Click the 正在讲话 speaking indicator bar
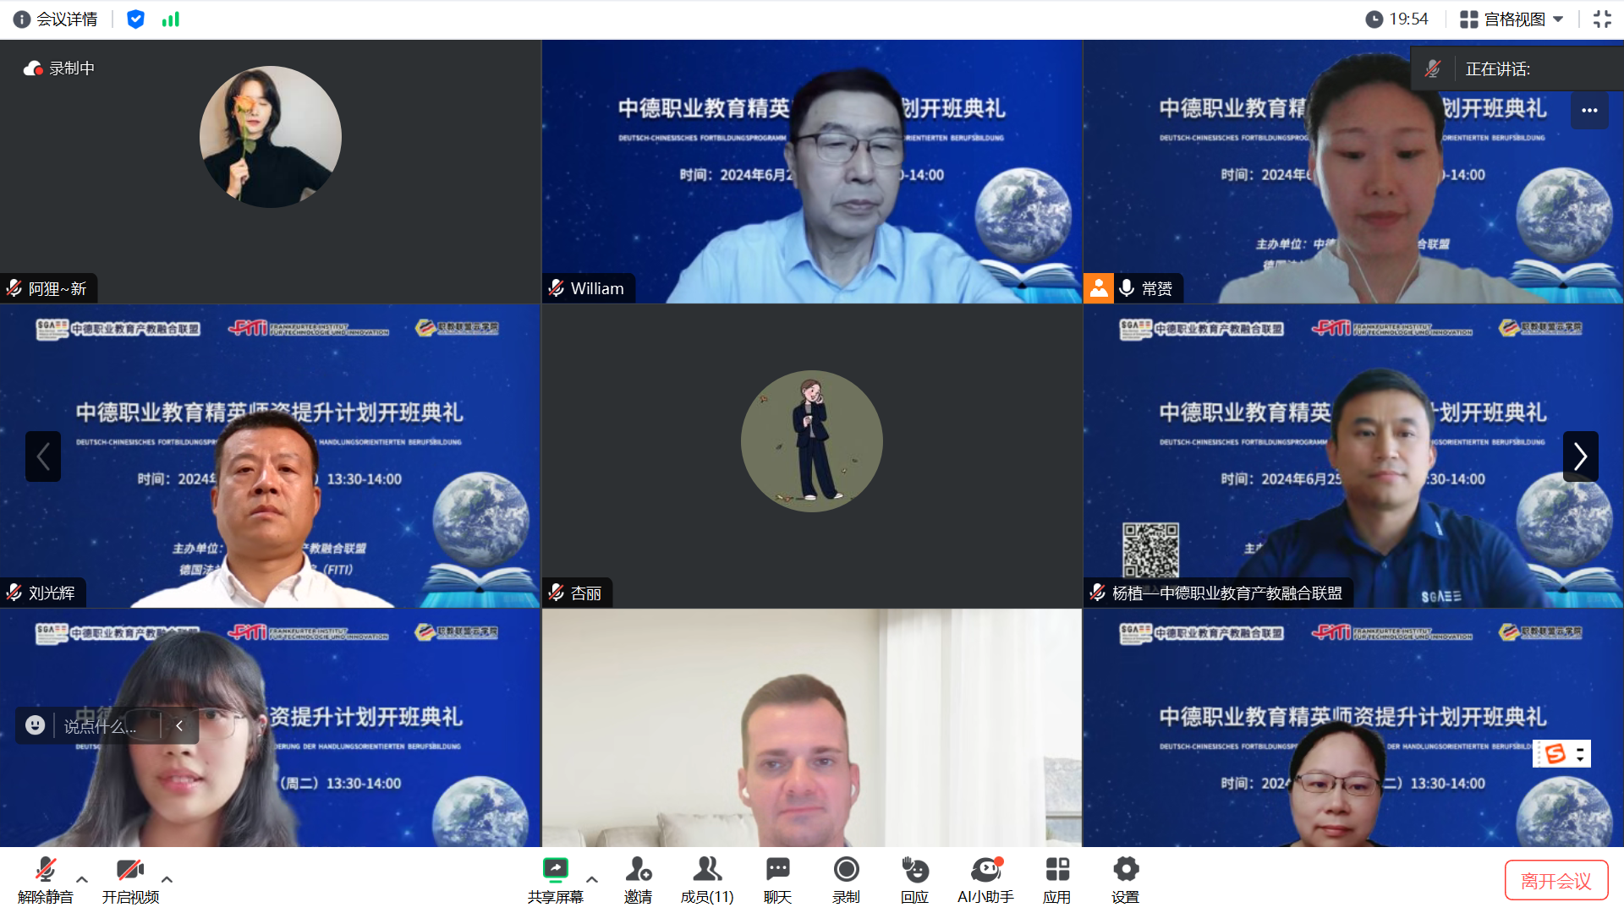 pyautogui.click(x=1517, y=68)
